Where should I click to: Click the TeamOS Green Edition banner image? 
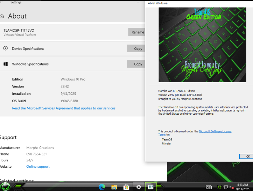(202, 45)
